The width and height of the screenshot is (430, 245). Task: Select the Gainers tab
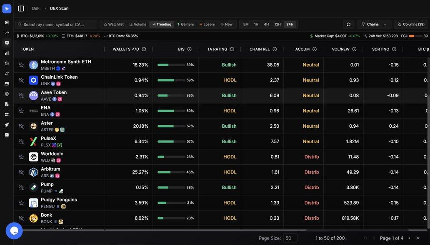185,25
